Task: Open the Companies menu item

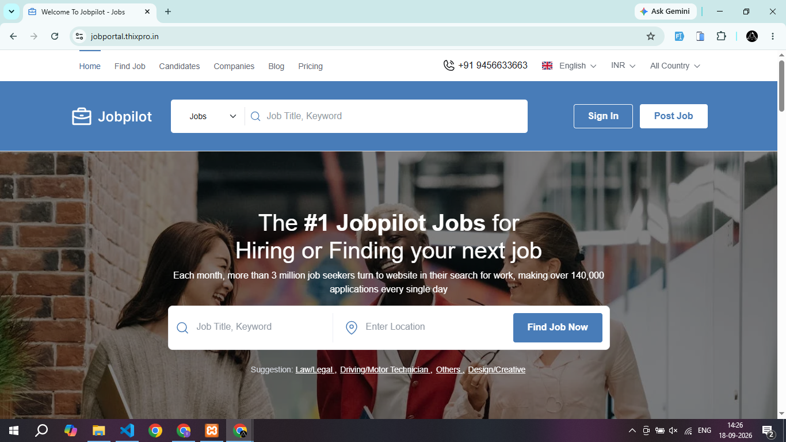Action: (234, 66)
